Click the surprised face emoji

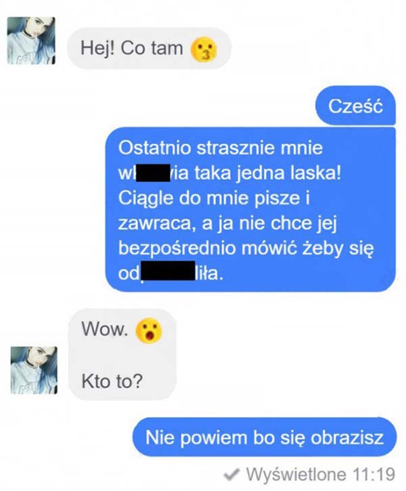click(x=149, y=330)
